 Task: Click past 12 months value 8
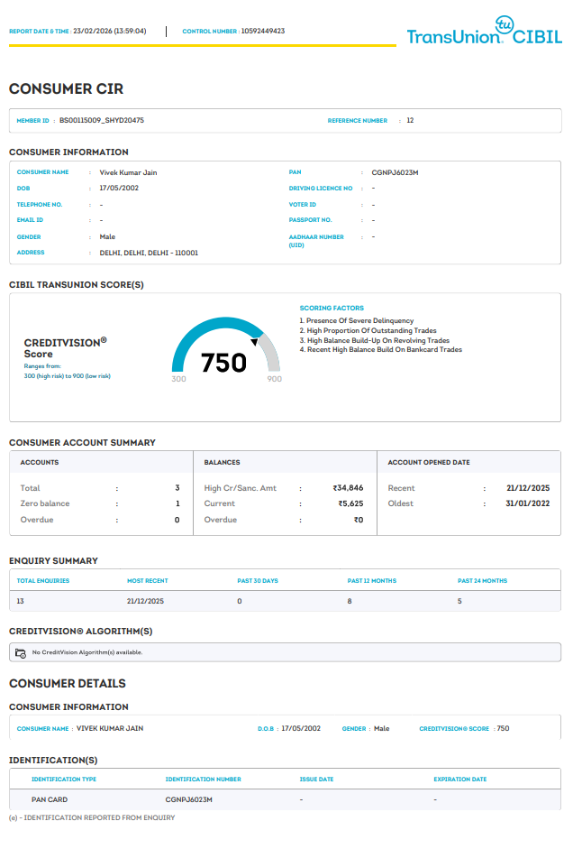350,601
